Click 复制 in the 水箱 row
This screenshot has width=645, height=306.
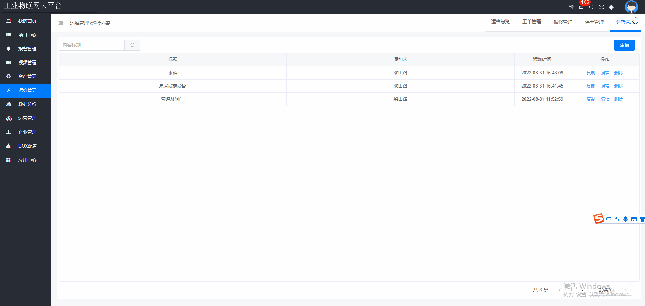[591, 73]
